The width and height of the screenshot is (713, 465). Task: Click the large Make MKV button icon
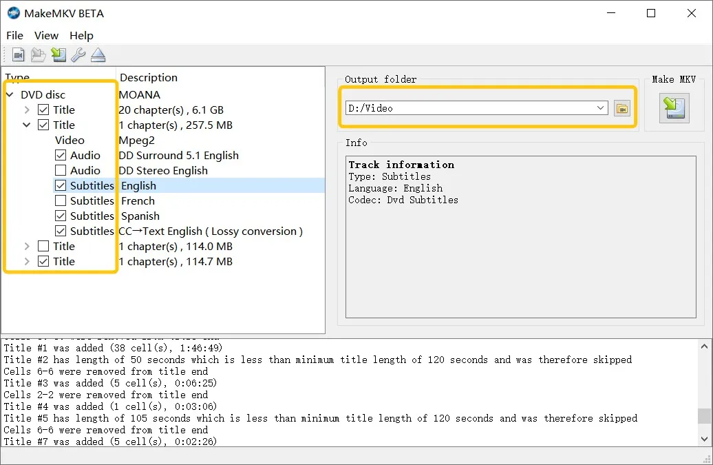pyautogui.click(x=673, y=108)
